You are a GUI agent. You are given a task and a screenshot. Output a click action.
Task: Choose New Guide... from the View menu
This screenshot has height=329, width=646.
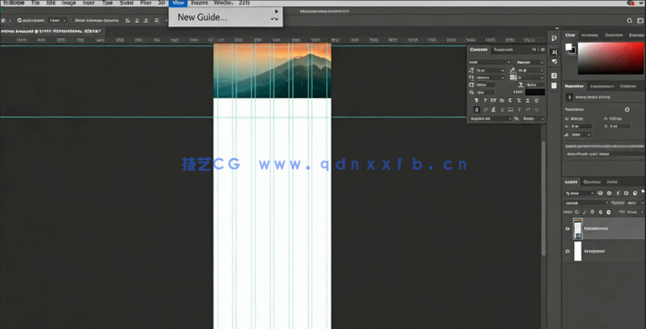202,17
